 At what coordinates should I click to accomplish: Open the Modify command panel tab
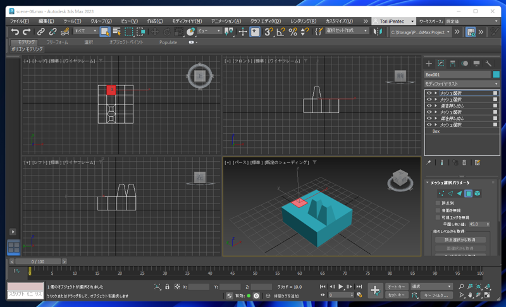coord(441,63)
